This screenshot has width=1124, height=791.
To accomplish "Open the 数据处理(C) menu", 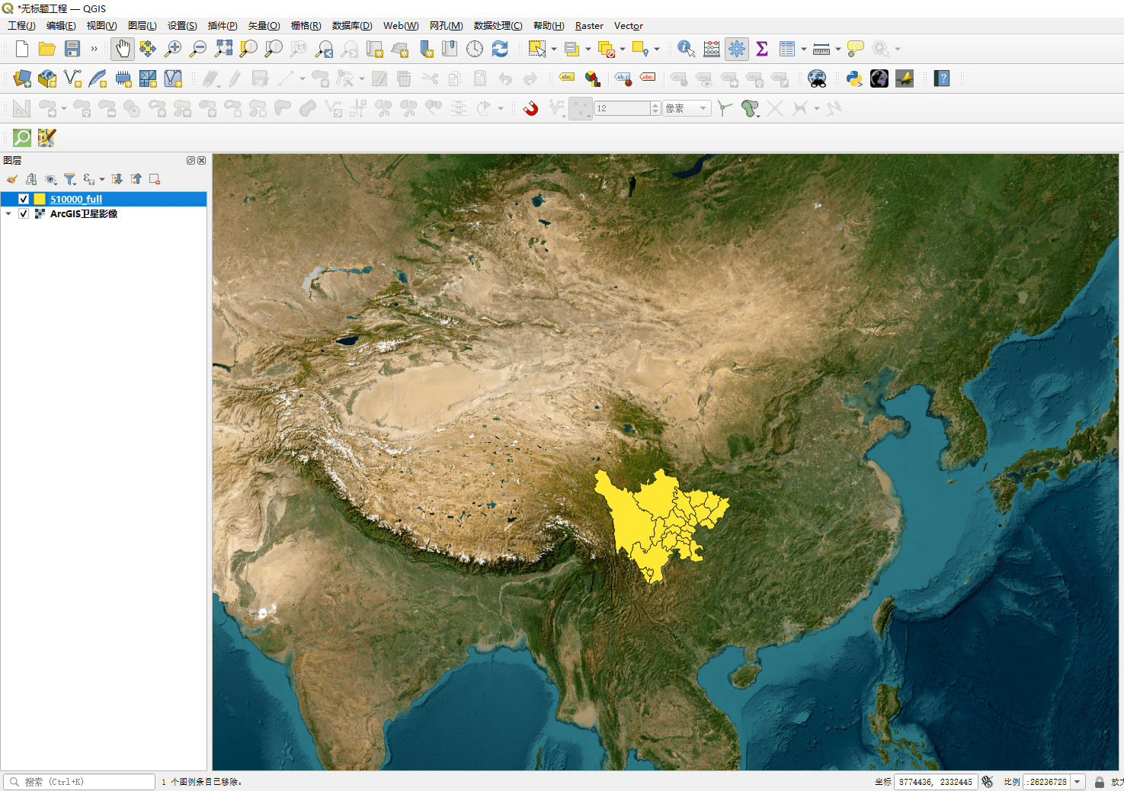I will (498, 26).
